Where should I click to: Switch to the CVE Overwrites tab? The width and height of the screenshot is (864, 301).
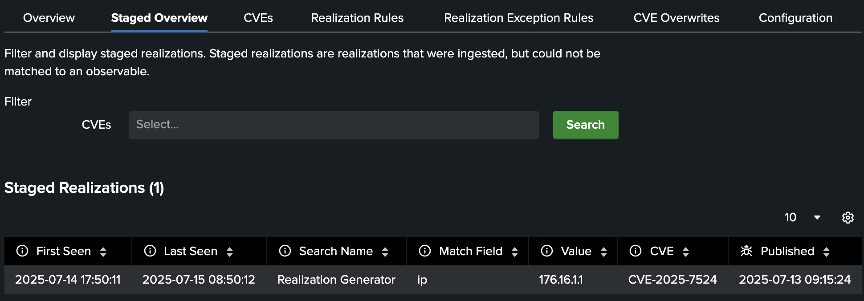[x=676, y=18]
